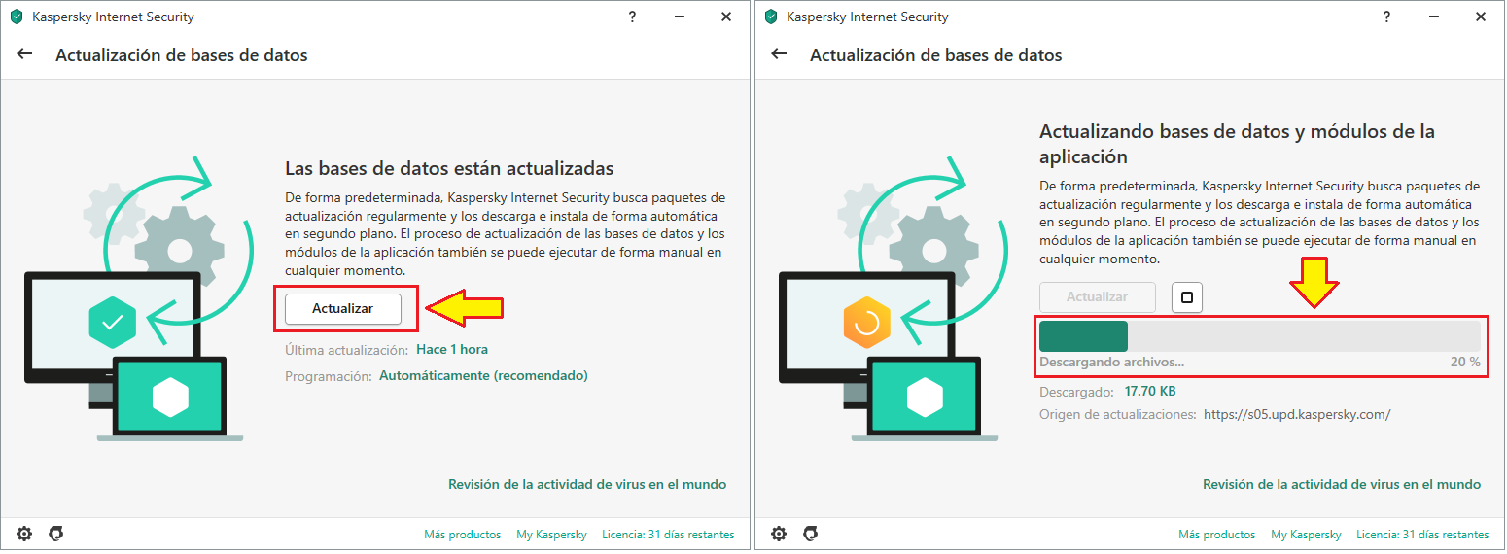Open 'Hace 1 hora' last update link
1507x554 pixels.
click(452, 349)
